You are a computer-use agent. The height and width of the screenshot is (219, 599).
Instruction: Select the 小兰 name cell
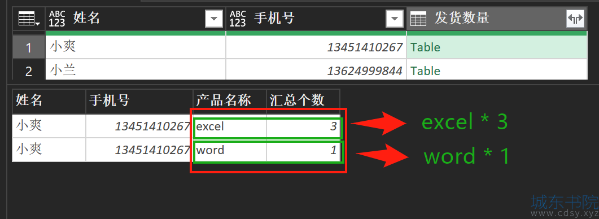pos(135,70)
